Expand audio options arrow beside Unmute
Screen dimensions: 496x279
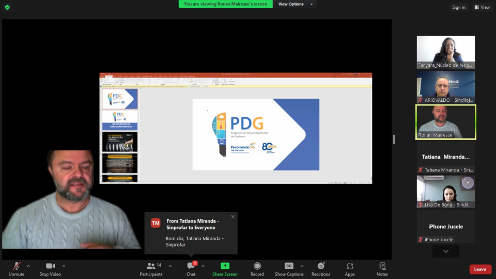(28, 266)
